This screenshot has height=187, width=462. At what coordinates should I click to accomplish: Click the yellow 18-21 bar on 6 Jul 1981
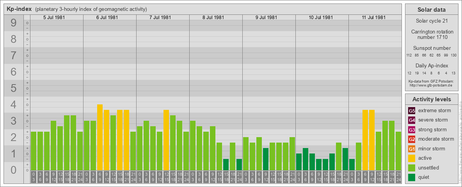tap(126, 140)
